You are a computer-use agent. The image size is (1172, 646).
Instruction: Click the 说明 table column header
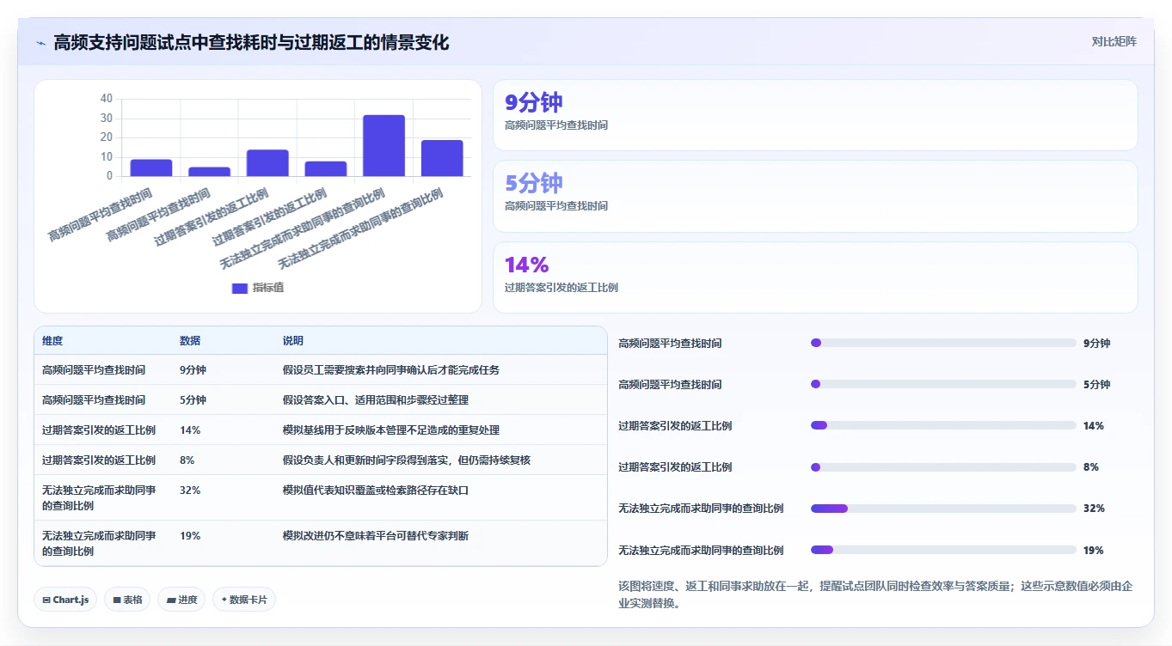[293, 341]
